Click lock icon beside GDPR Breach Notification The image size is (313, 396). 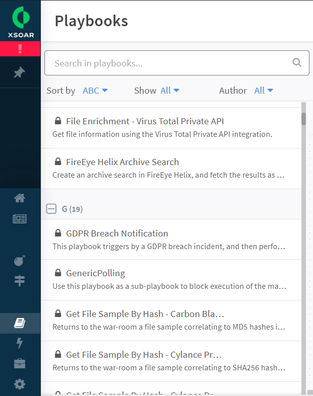[x=58, y=233]
